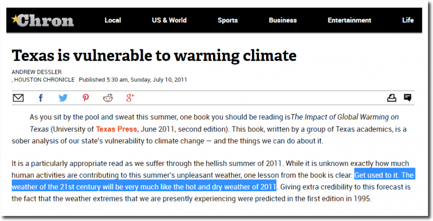Open the US & World section
Image resolution: width=433 pixels, height=221 pixels.
click(x=169, y=20)
